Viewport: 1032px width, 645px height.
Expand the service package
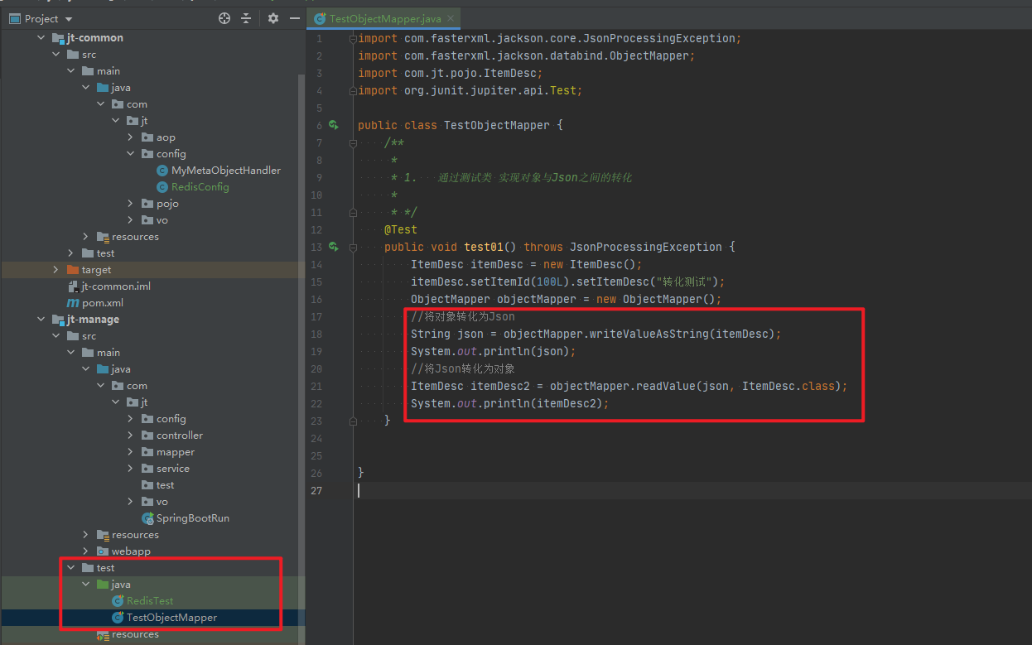[130, 469]
